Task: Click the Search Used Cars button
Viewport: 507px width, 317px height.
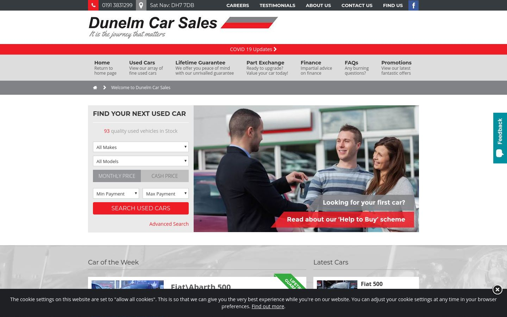Action: (141, 208)
